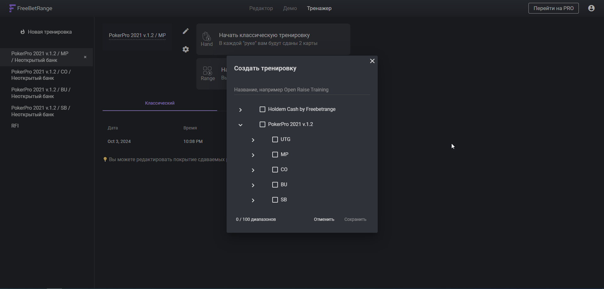Click Сохранить in the dialog
This screenshot has height=289, width=604.
355,219
